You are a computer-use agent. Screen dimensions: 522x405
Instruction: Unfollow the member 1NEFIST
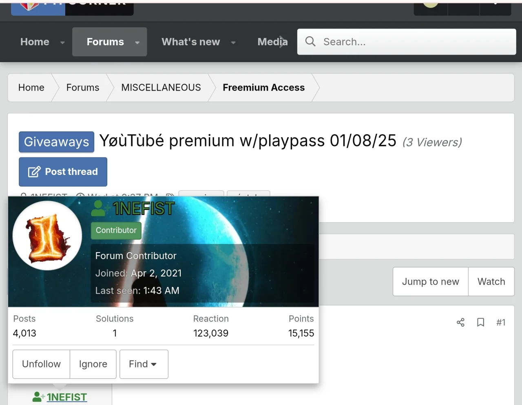point(41,364)
